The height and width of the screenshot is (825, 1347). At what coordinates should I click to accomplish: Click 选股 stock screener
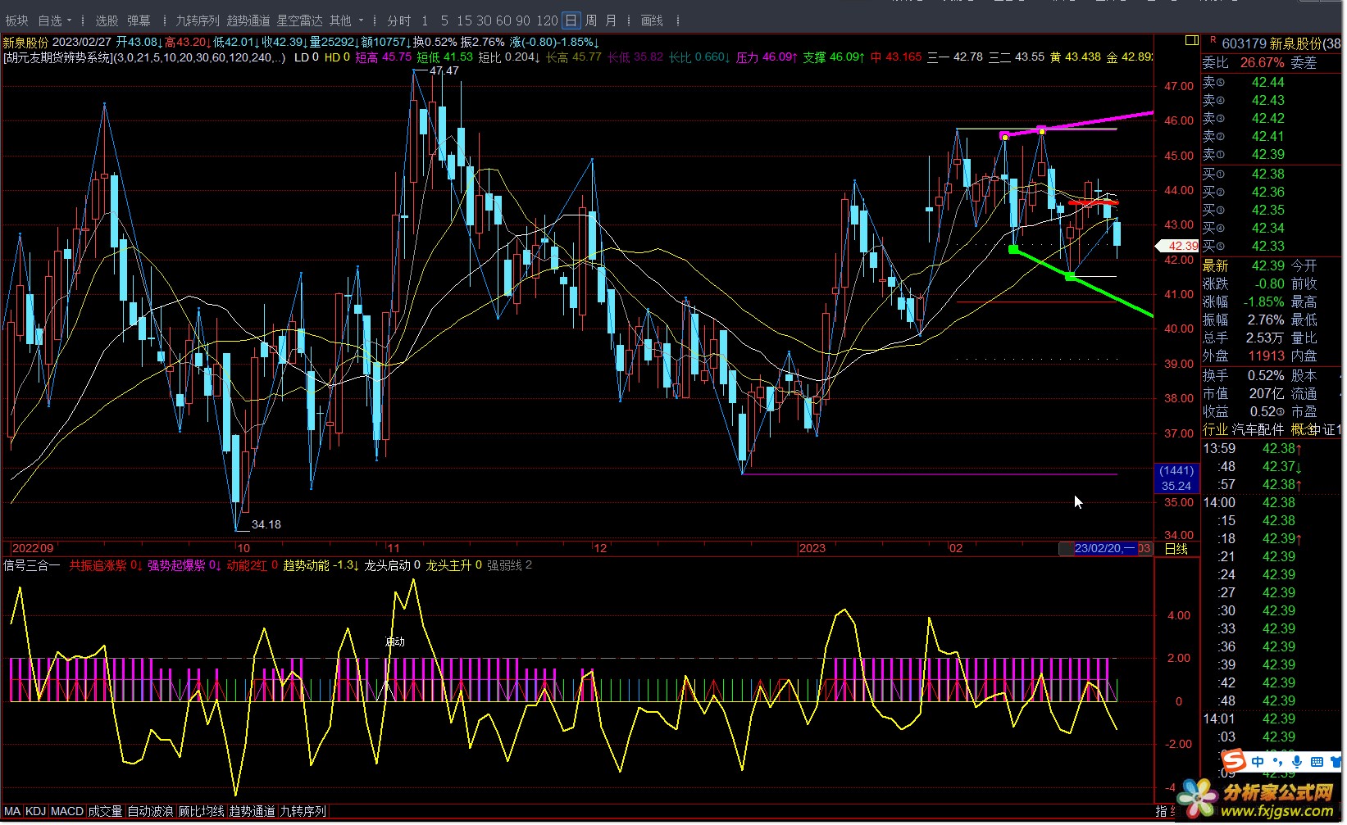[x=107, y=20]
